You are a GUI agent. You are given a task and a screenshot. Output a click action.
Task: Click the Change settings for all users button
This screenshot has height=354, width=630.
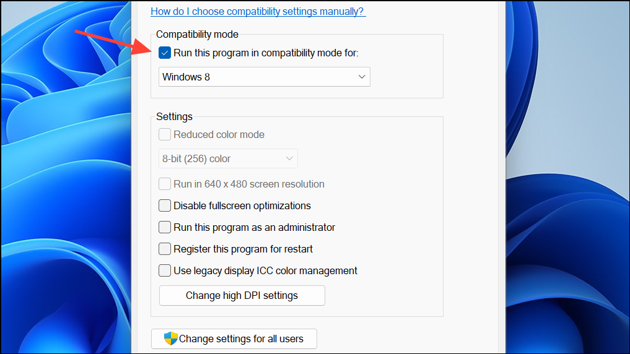pyautogui.click(x=234, y=339)
